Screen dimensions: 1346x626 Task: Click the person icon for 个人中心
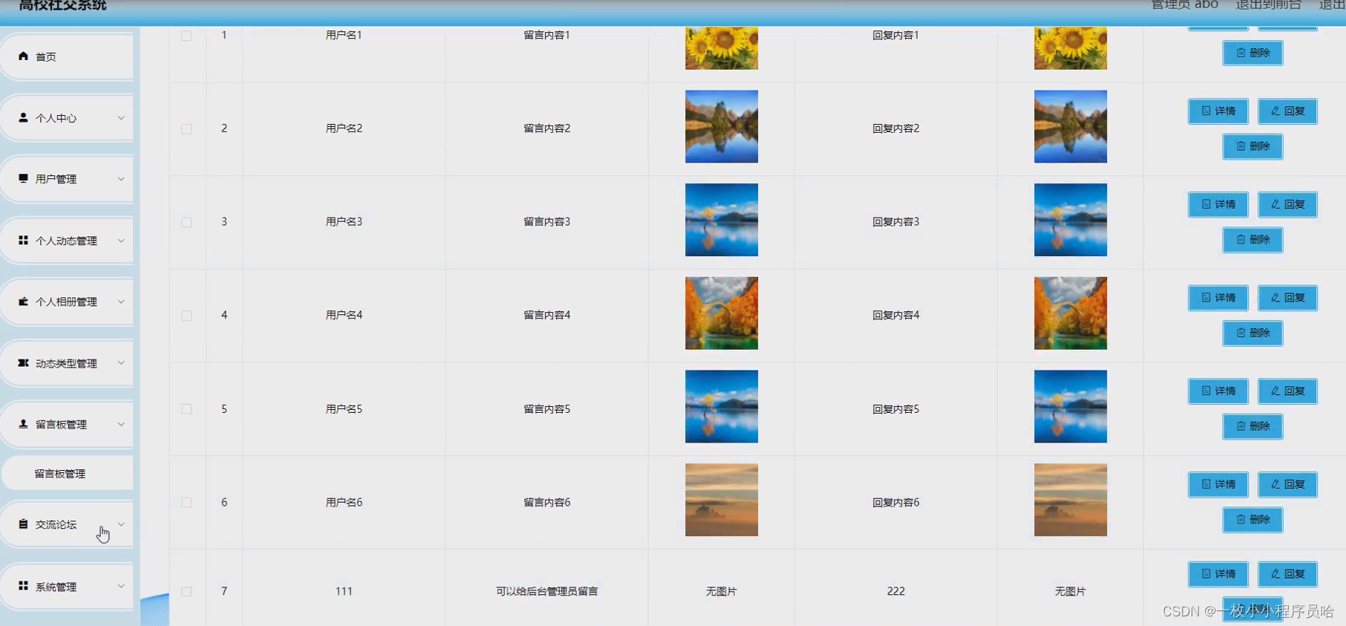coord(23,117)
